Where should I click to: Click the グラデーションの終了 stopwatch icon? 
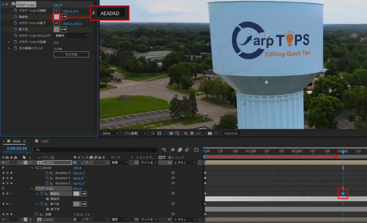[15, 23]
